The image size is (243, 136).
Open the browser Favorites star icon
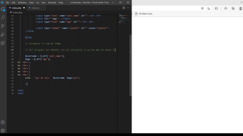226,8
